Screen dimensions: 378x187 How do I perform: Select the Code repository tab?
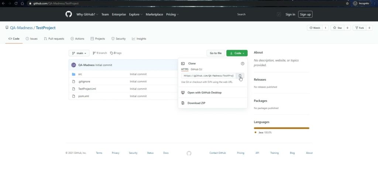(x=14, y=38)
